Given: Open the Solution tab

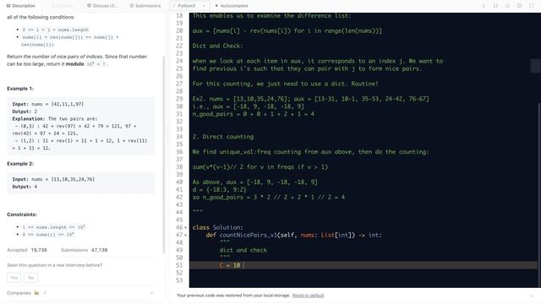Looking at the screenshot, I should (x=63, y=6).
